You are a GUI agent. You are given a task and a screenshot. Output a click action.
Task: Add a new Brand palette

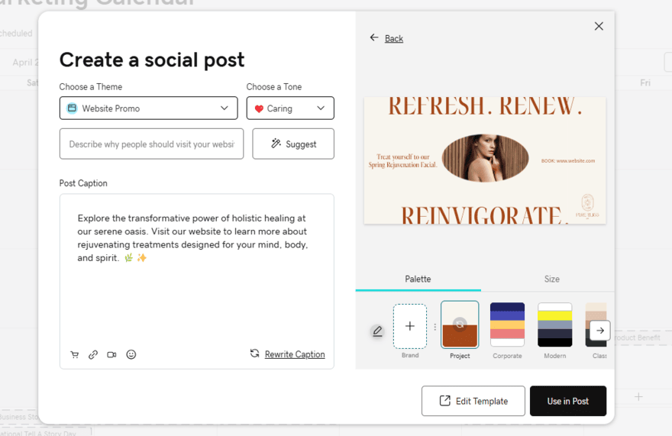tap(410, 326)
